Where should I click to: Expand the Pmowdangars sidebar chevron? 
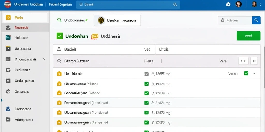coord(44,59)
